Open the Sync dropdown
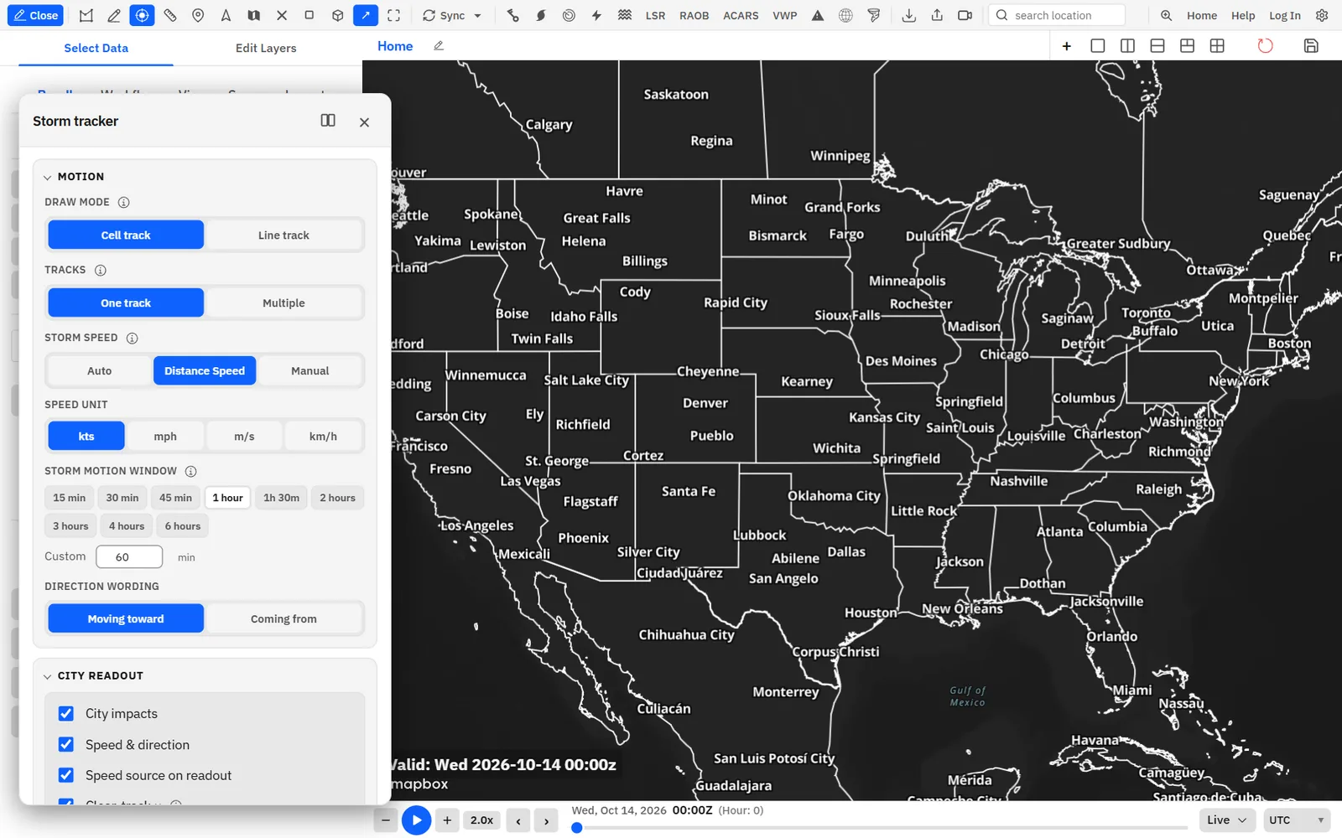1342x838 pixels. 452,15
